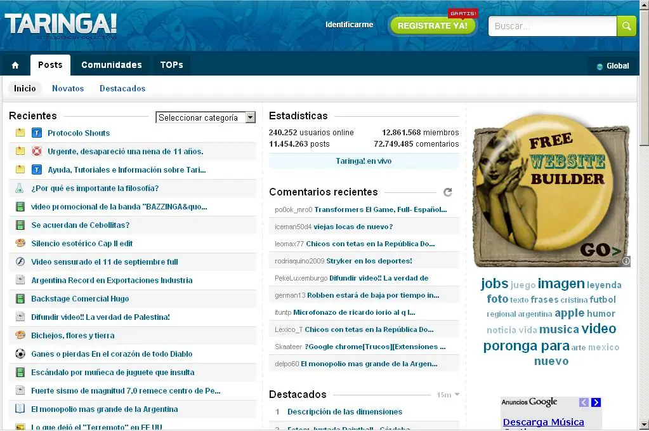Click the home icon in the navigation bar
Viewport: 649px width, 431px height.
[x=15, y=65]
